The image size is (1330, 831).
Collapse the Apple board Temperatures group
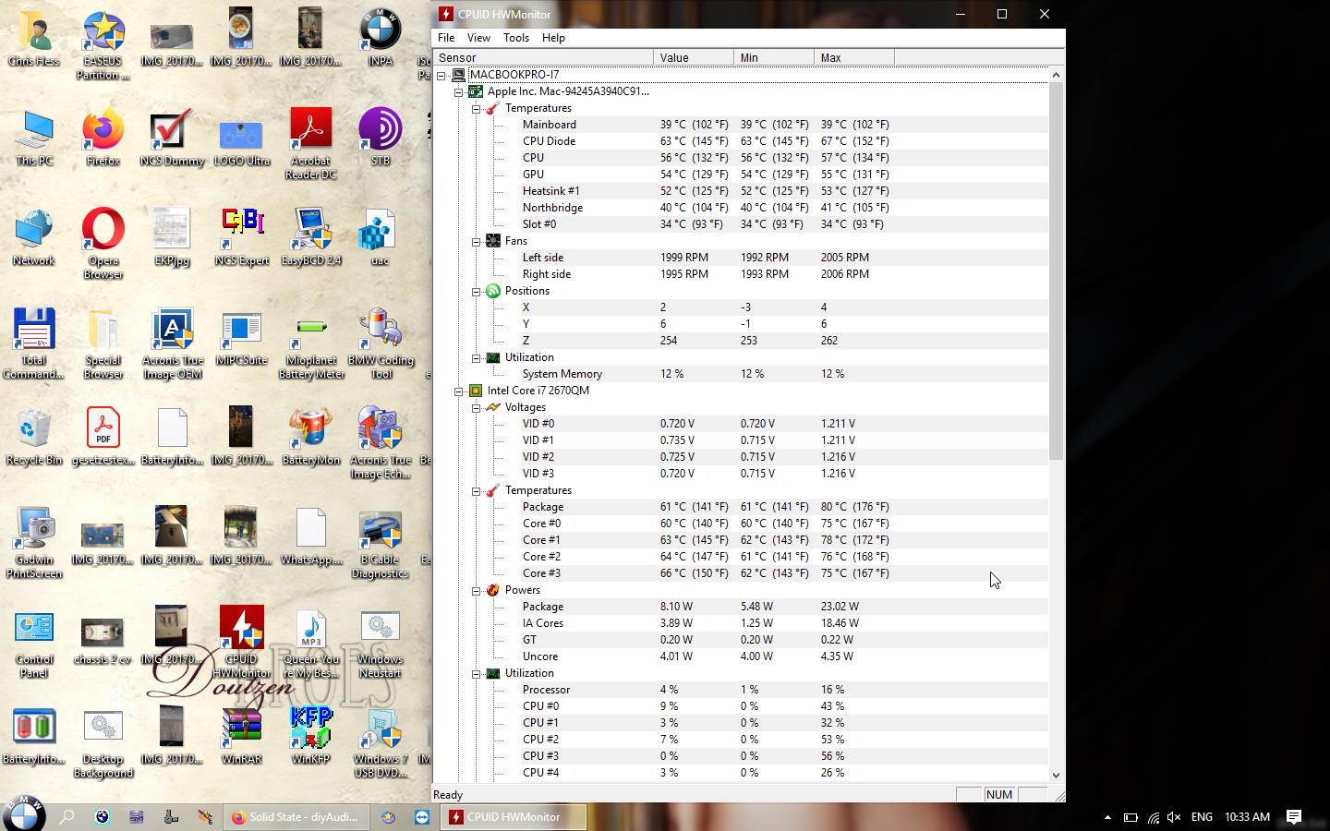click(x=477, y=108)
